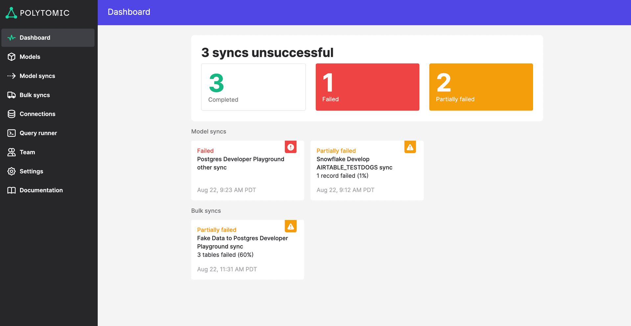
Task: Select the red Failed summary tile
Action: point(367,87)
